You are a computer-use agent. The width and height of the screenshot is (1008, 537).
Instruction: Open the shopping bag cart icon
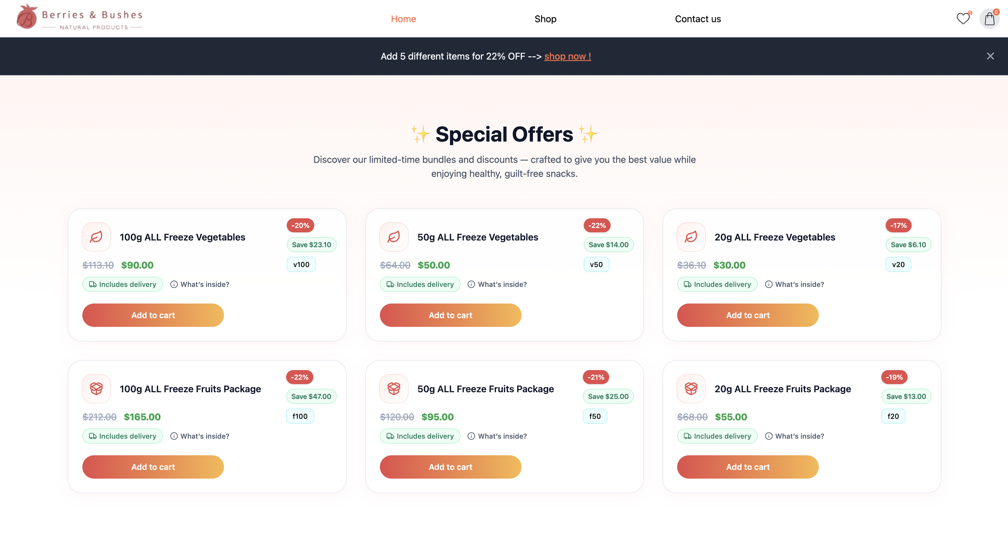point(989,18)
